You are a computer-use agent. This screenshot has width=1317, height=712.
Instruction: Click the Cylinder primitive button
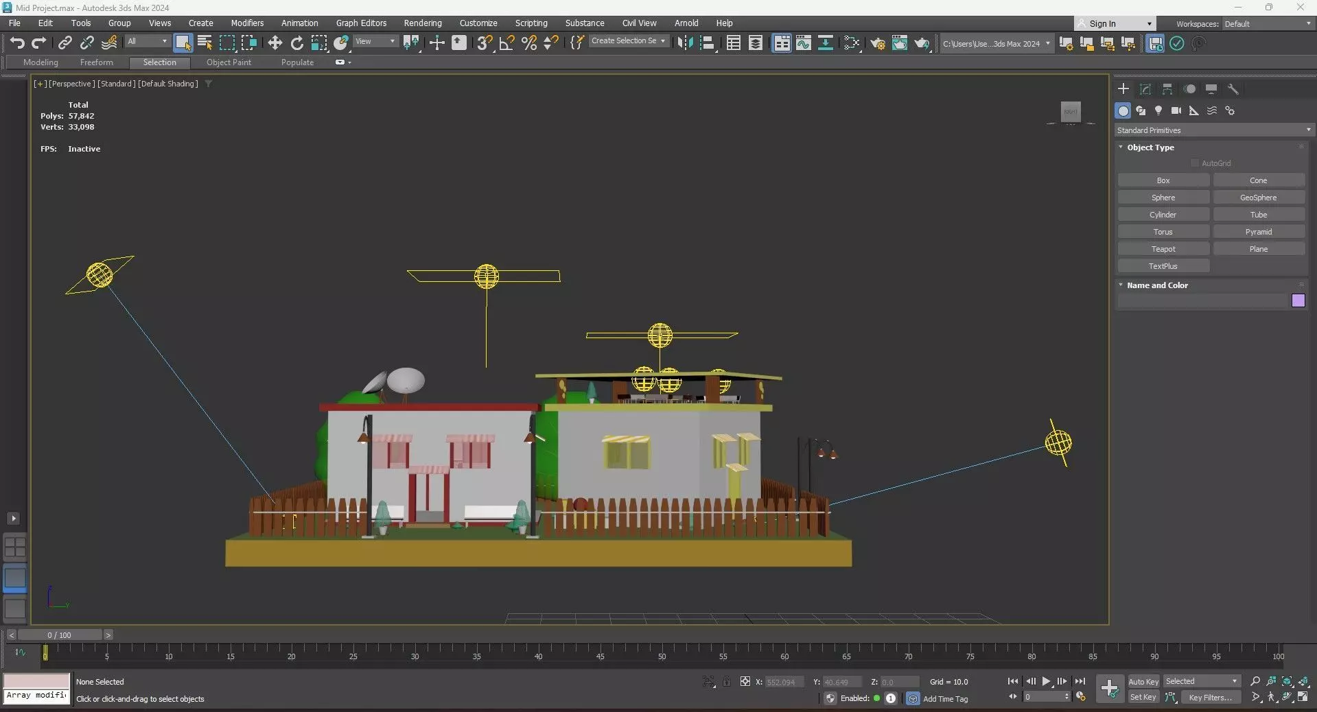tap(1163, 215)
